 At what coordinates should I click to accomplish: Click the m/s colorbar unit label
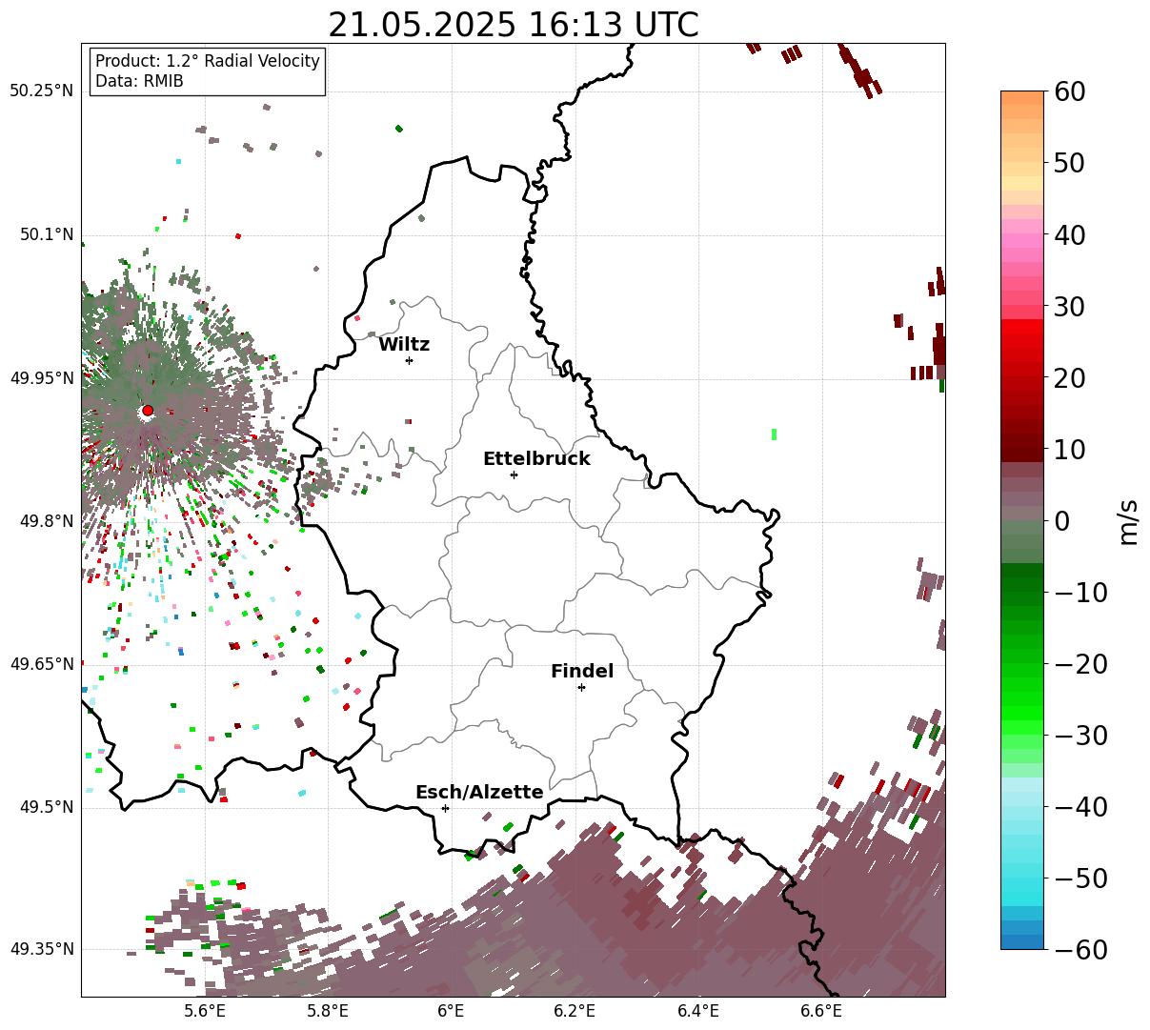[1129, 520]
